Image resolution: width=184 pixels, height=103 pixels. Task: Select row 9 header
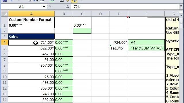[5, 71]
